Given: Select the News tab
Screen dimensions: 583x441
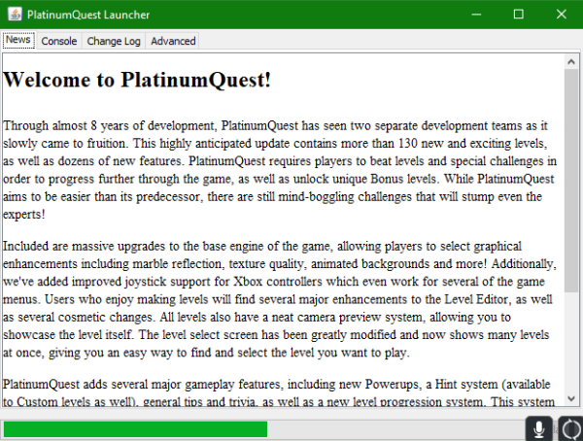Looking at the screenshot, I should (18, 41).
